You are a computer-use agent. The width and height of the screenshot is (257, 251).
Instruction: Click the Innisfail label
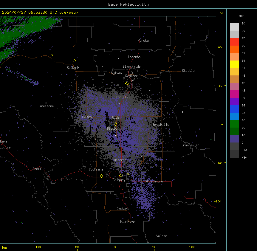pos(124,97)
